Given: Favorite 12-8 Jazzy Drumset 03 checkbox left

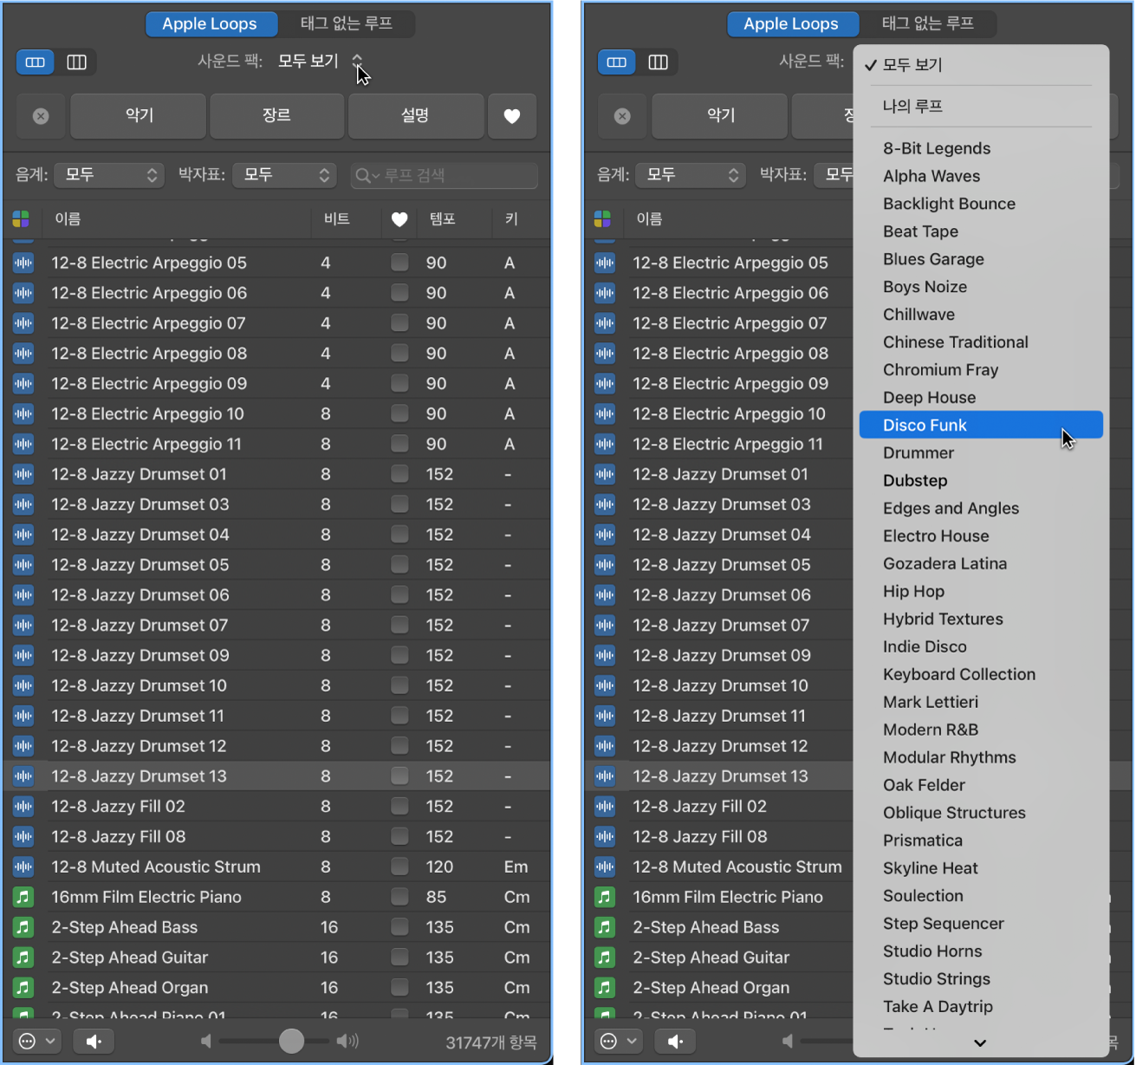Looking at the screenshot, I should (399, 503).
